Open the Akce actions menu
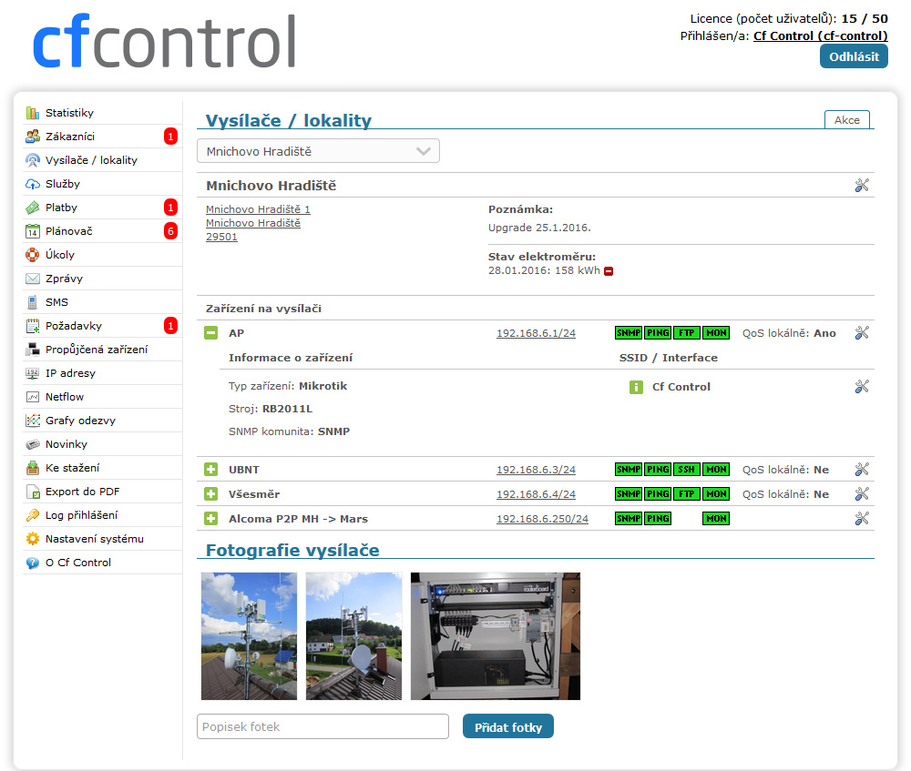The width and height of the screenshot is (911, 771). point(847,119)
